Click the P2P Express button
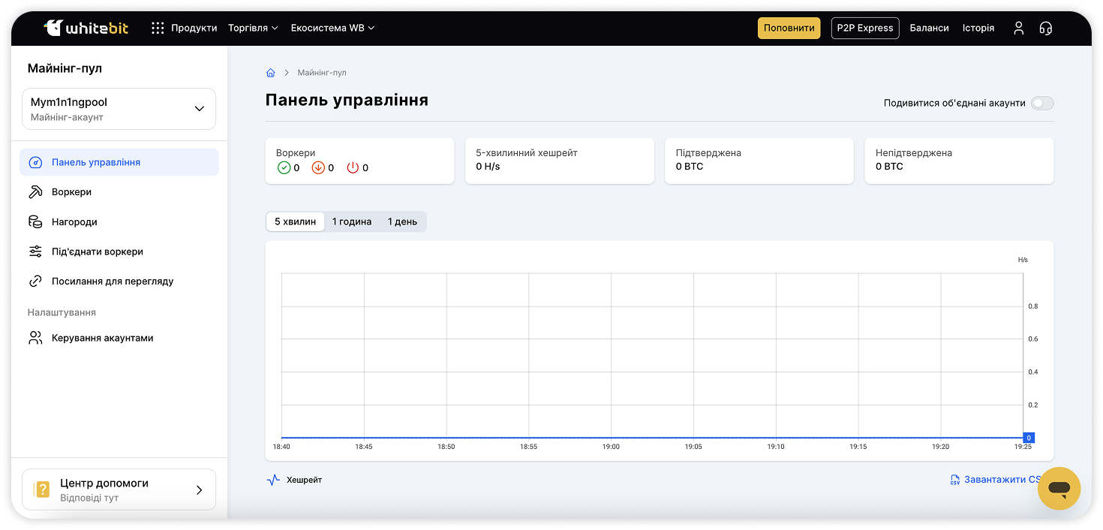The image size is (1103, 530). pyautogui.click(x=864, y=28)
